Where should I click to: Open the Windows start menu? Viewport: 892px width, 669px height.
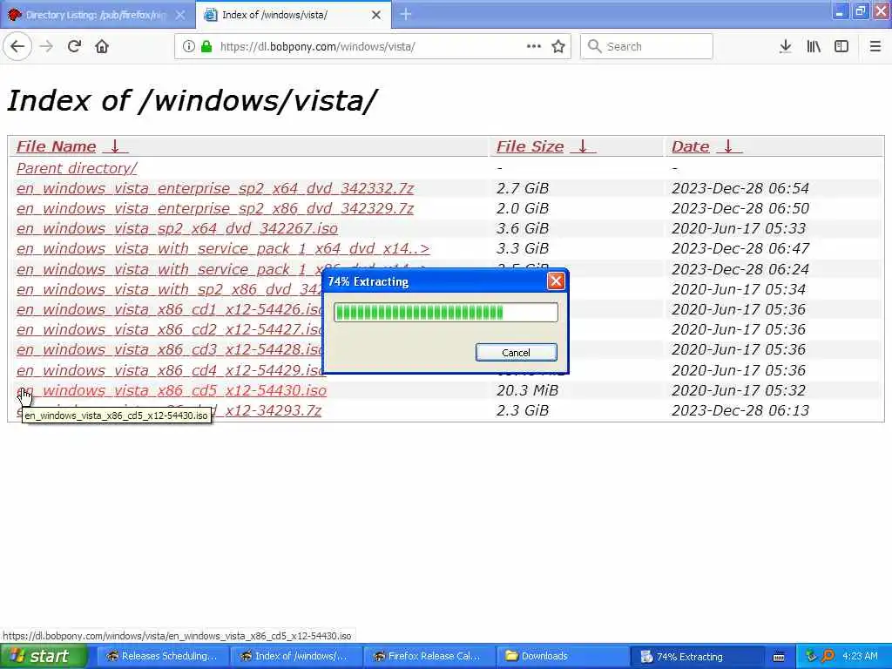click(44, 656)
